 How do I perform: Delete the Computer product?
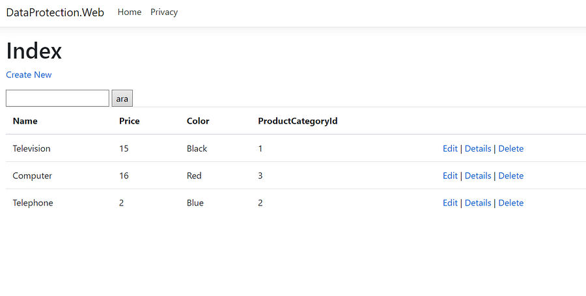(x=511, y=176)
